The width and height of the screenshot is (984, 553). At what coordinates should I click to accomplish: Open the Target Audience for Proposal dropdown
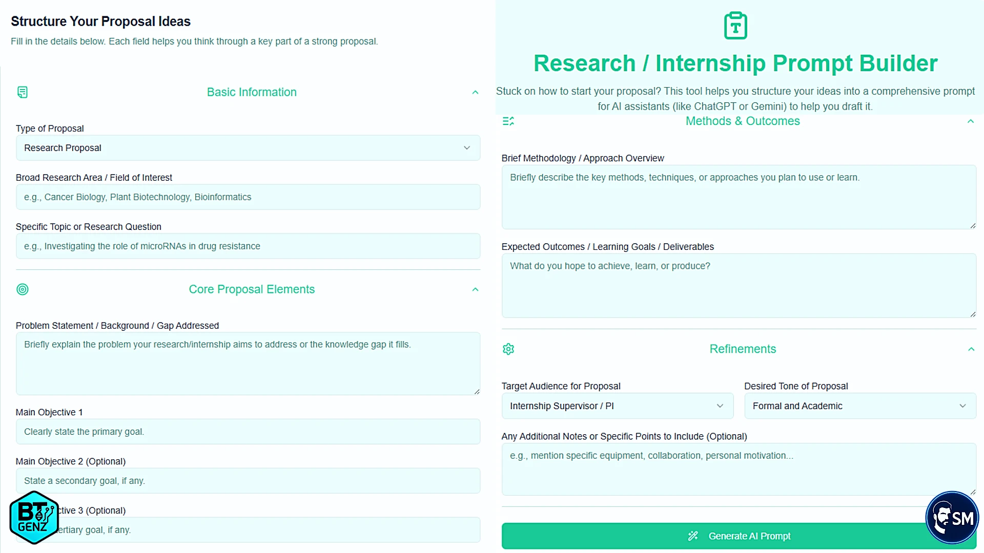click(617, 406)
